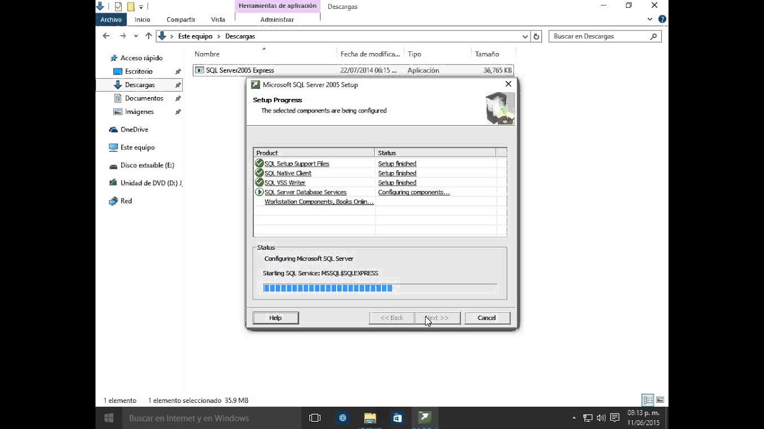Image resolution: width=764 pixels, height=429 pixels.
Task: Open the Archivo menu tab
Action: pos(111,20)
